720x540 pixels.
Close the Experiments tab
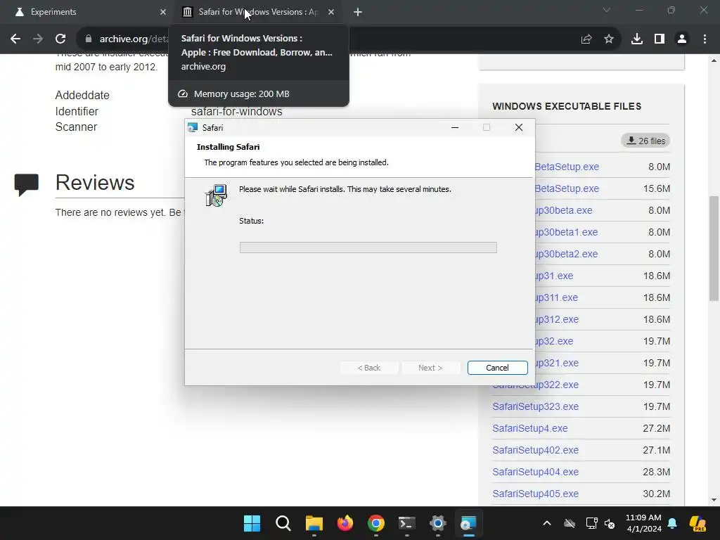pos(163,12)
